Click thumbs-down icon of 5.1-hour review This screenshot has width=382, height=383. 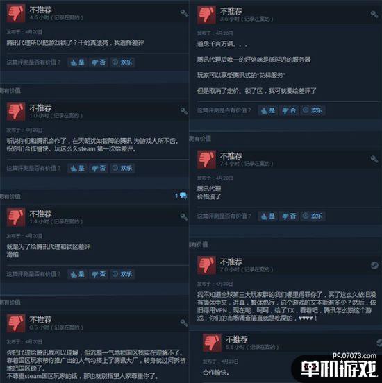[212, 343]
